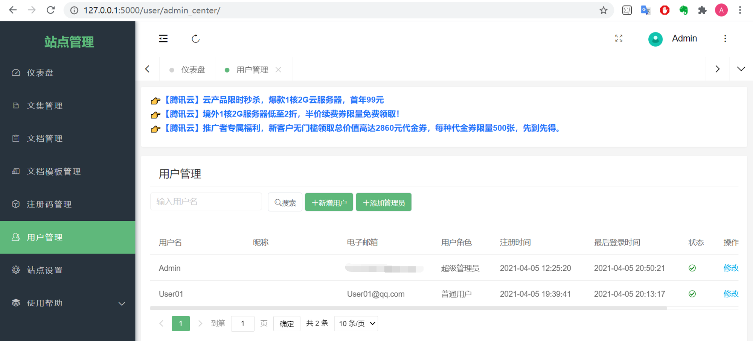Collapse the sidebar with the menu-fold icon

[163, 39]
